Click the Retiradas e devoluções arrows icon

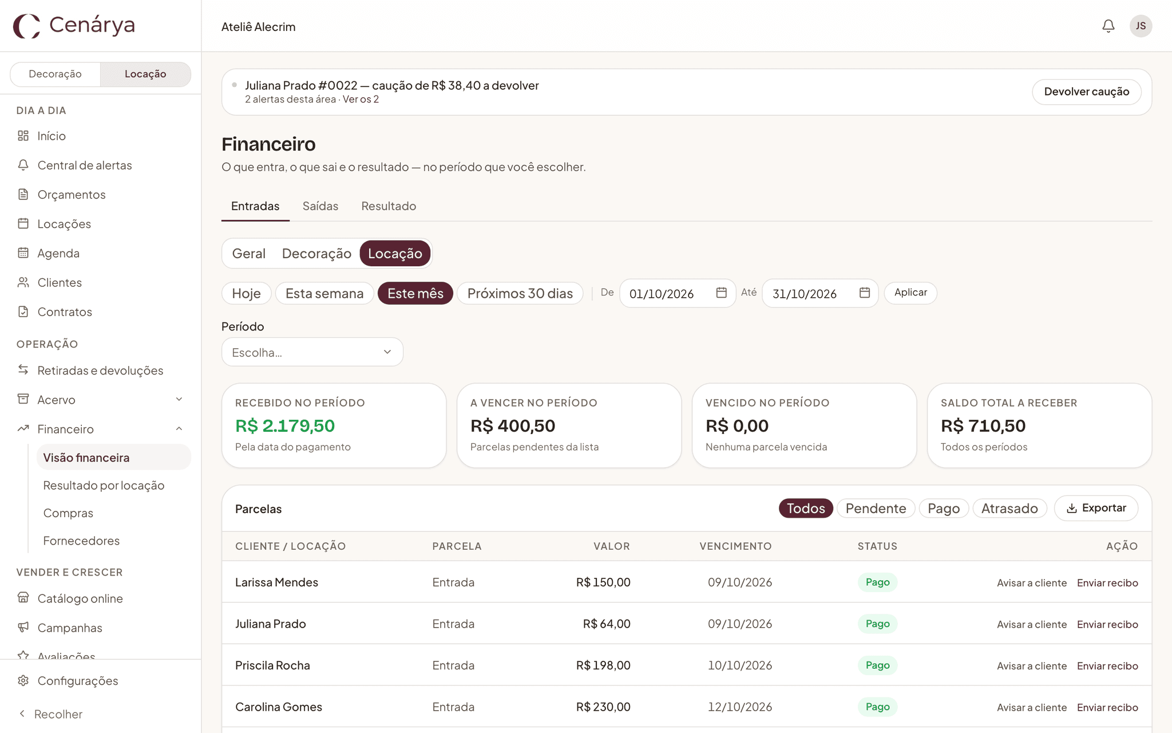click(23, 370)
